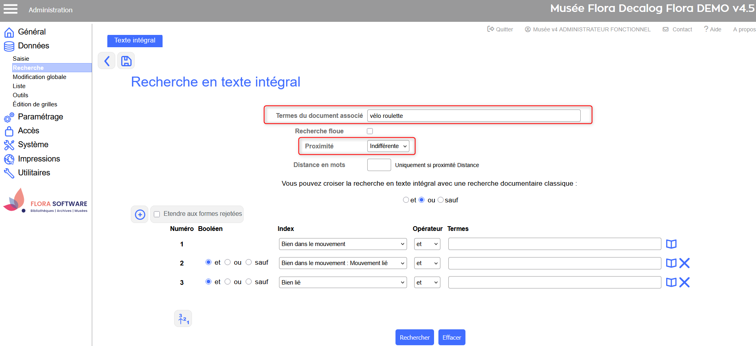
Task: Open the Proximité dropdown
Action: point(388,146)
